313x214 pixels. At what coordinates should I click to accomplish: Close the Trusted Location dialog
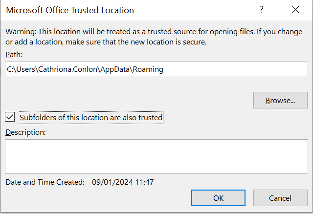pyautogui.click(x=295, y=10)
